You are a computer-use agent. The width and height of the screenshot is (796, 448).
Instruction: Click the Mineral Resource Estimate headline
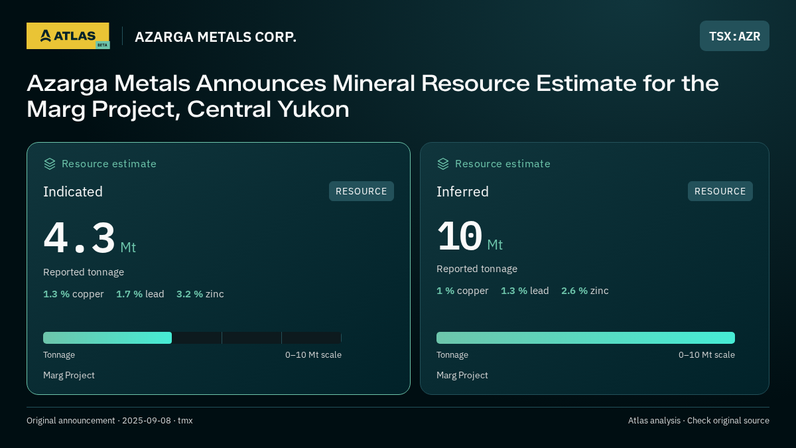(373, 96)
